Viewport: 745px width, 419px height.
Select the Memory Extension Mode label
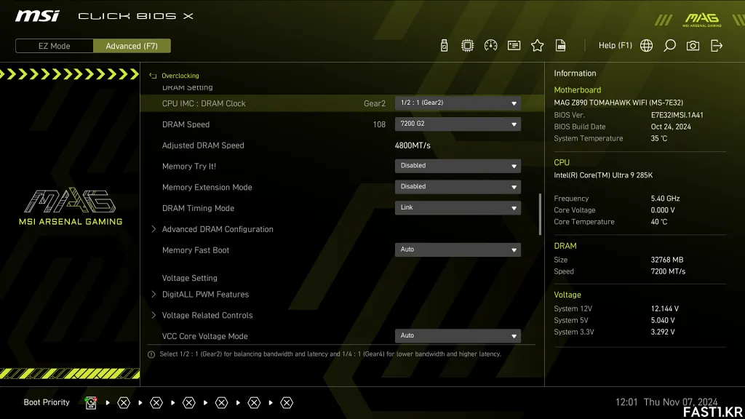pyautogui.click(x=207, y=187)
